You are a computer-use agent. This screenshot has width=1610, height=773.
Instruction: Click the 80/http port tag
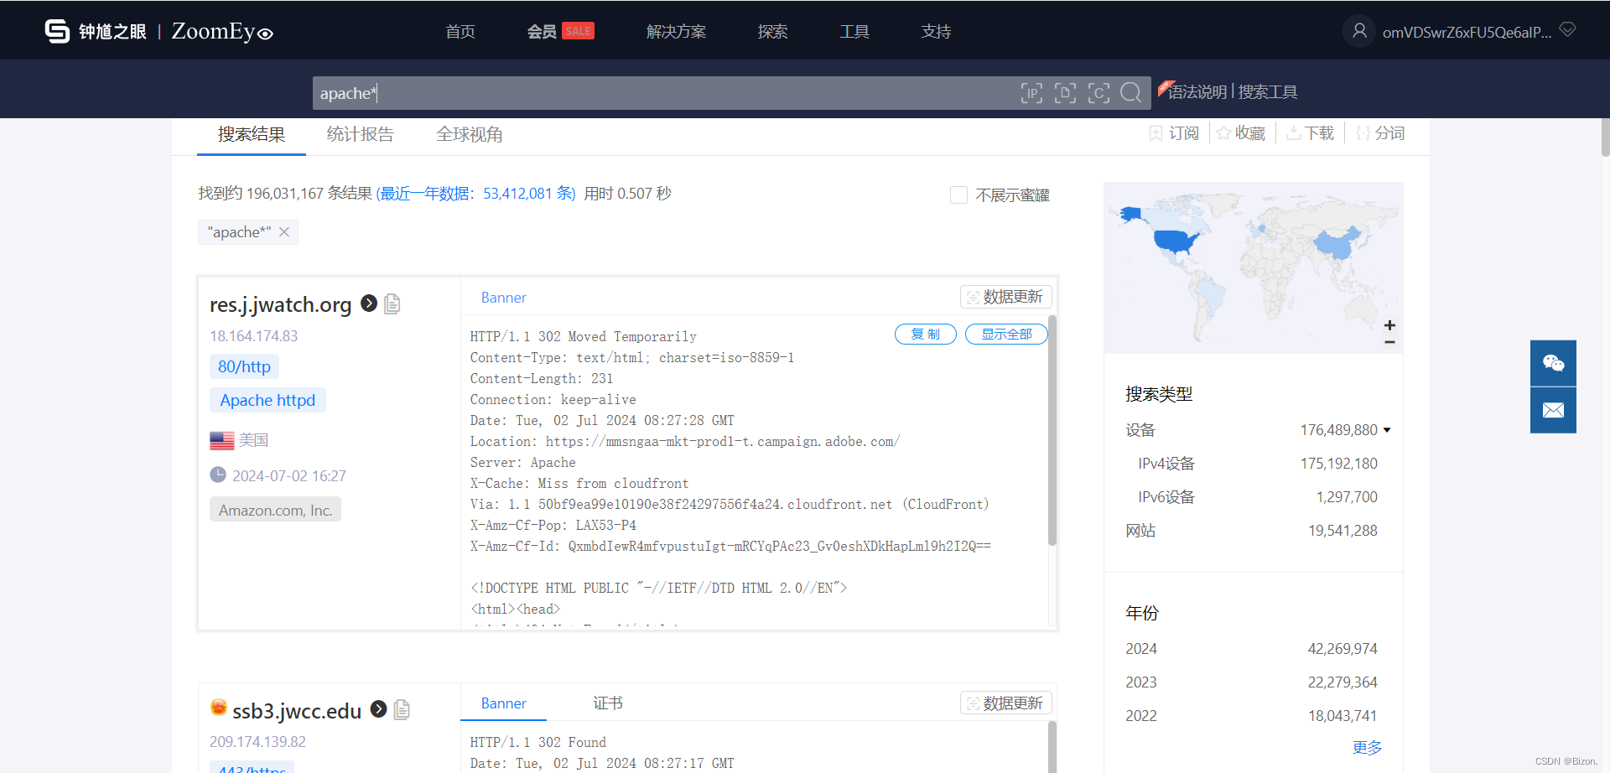[244, 366]
